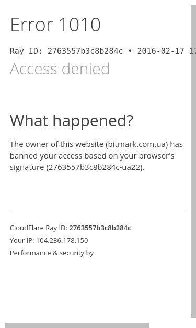The height and width of the screenshot is (328, 196).
Task: Click the Performance & security by text
Action: pos(52,253)
